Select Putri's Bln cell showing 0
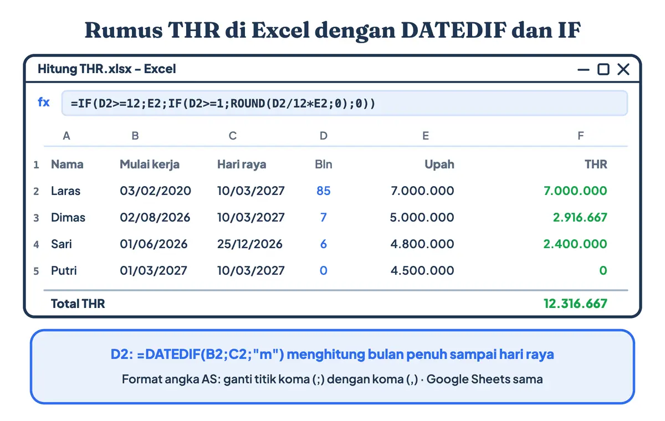The width and height of the screenshot is (665, 421). pos(324,271)
